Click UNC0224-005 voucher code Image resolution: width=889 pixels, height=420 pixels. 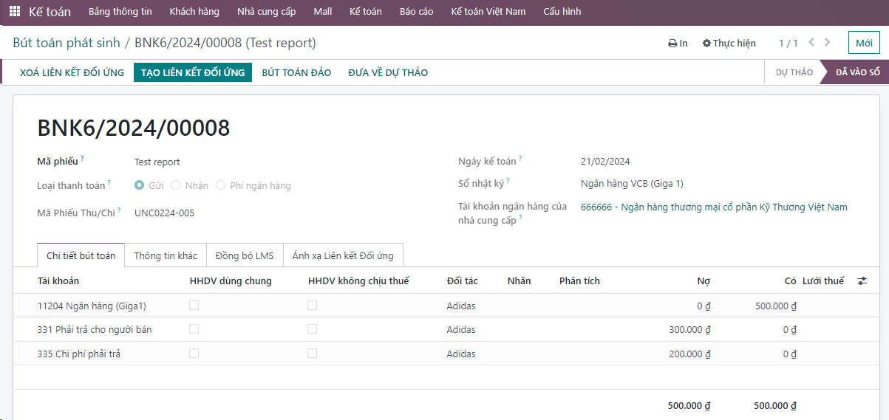pyautogui.click(x=164, y=213)
